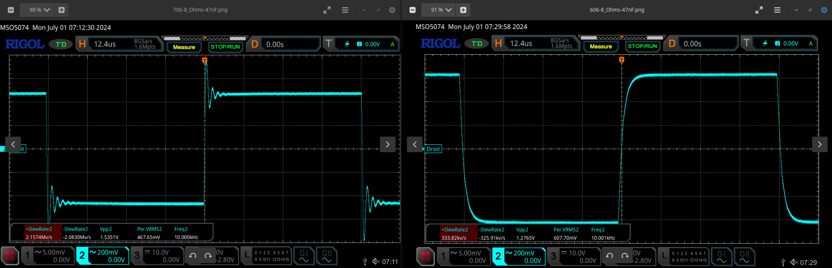Select Freq2 10.001kHz measurement
Viewport: 832px width, 268px height.
pyautogui.click(x=603, y=234)
